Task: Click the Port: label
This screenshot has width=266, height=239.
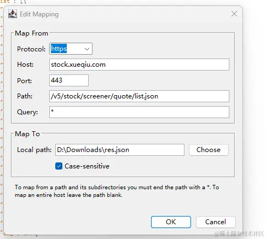Action: point(25,80)
